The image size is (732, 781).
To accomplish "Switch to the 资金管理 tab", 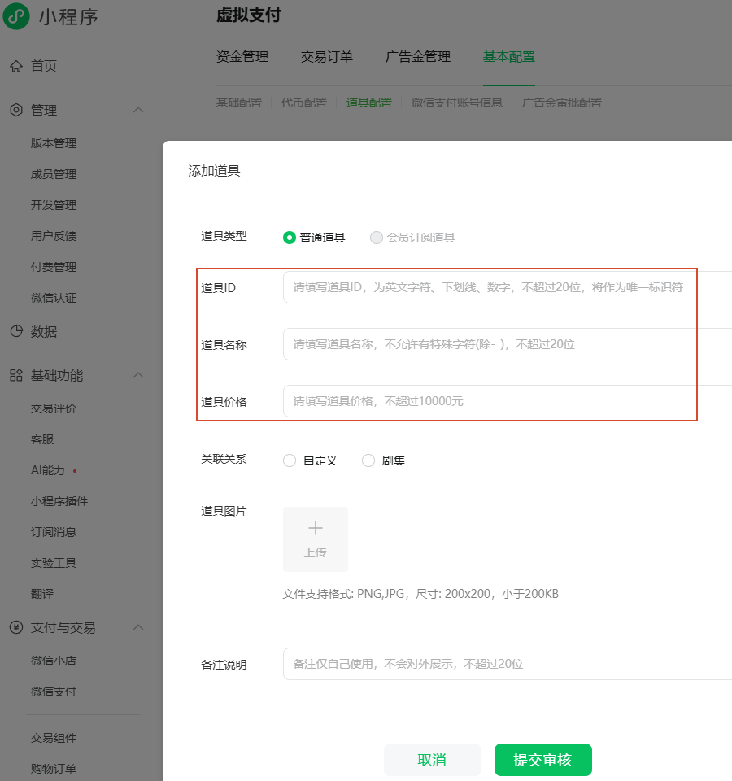I will [242, 57].
